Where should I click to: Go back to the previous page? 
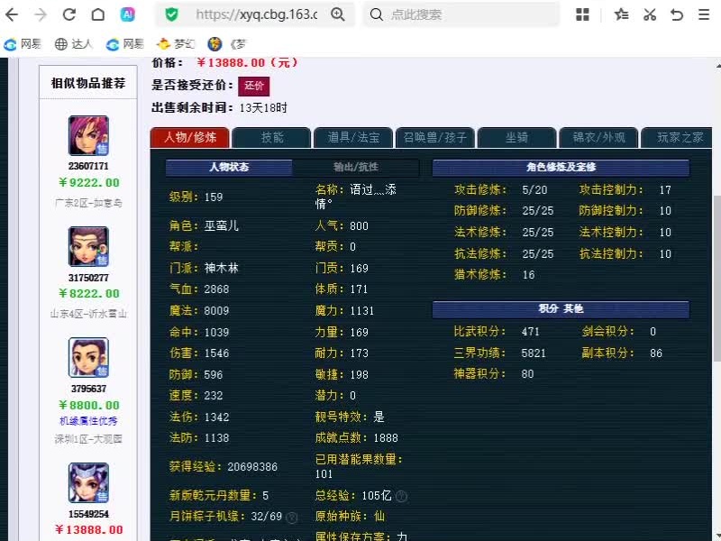12,14
